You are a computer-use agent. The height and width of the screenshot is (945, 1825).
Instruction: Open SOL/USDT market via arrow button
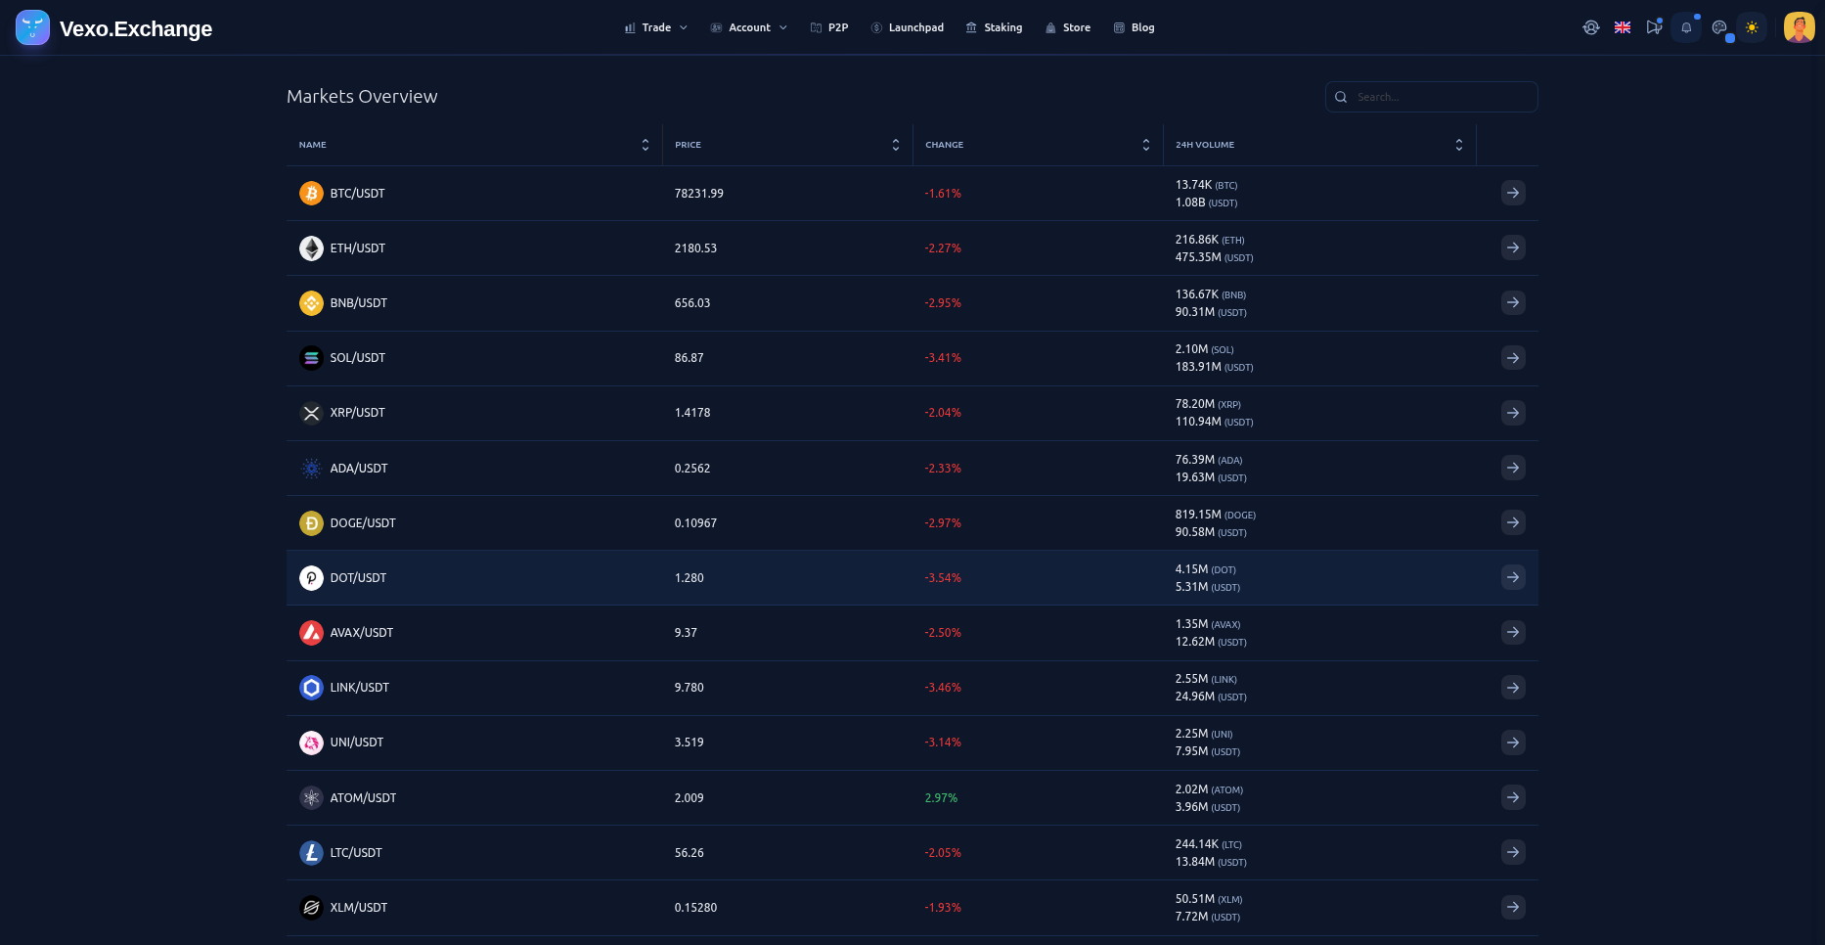[x=1513, y=358]
